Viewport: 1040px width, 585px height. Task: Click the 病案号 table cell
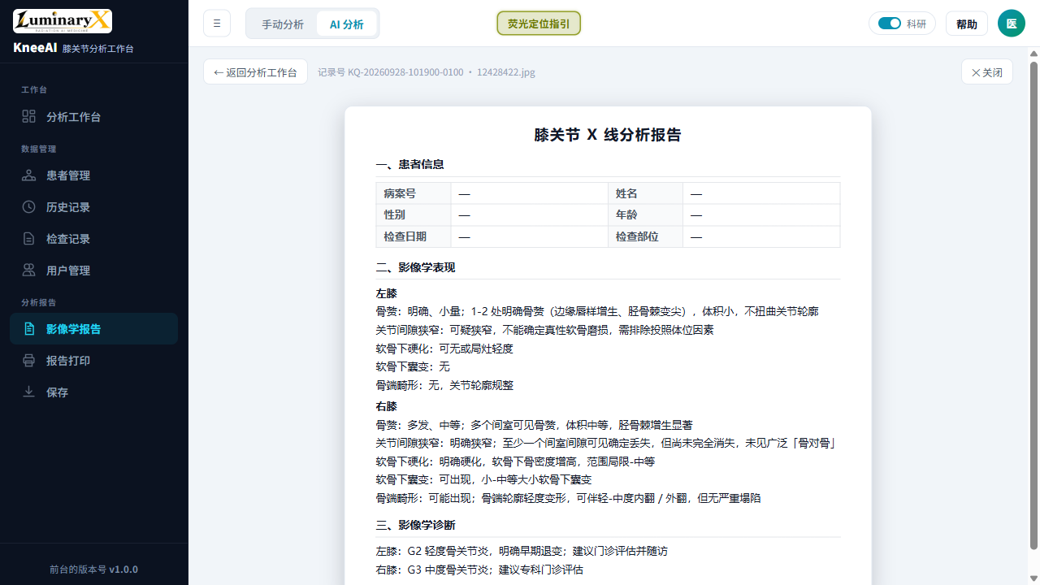[x=414, y=193]
